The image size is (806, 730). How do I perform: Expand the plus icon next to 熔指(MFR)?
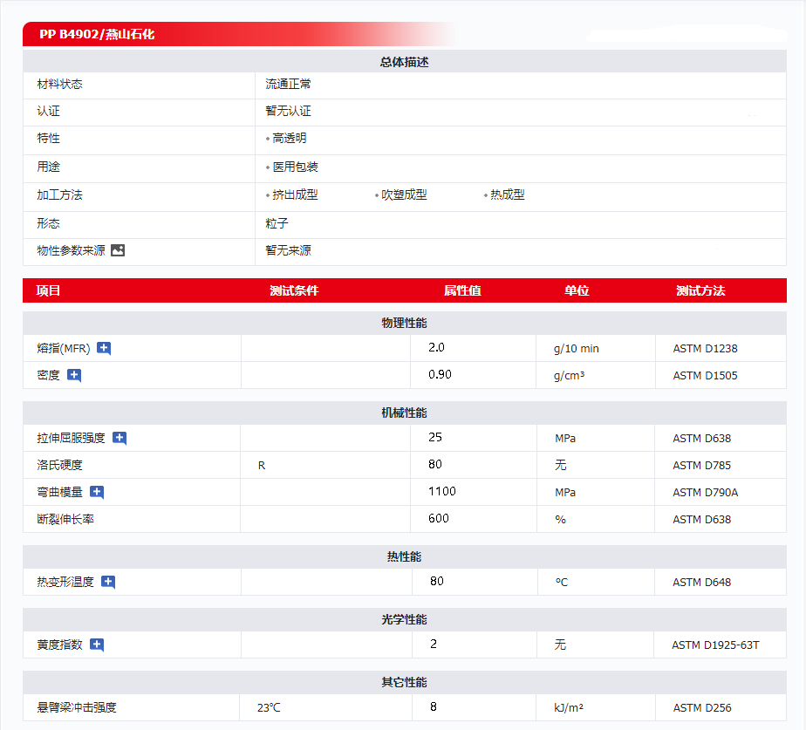click(x=104, y=348)
